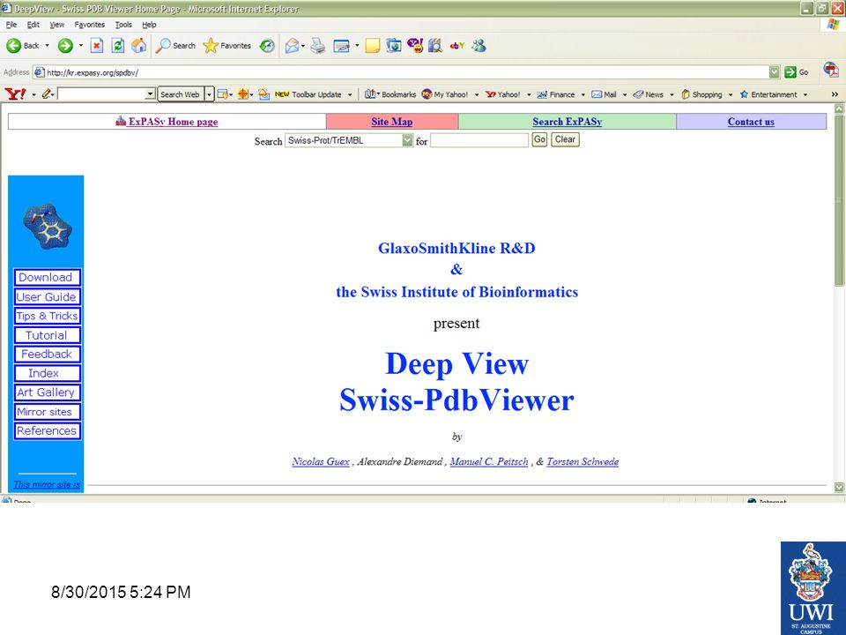Expand the Search Web dropdown arrow
This screenshot has height=635, width=846.
210,94
